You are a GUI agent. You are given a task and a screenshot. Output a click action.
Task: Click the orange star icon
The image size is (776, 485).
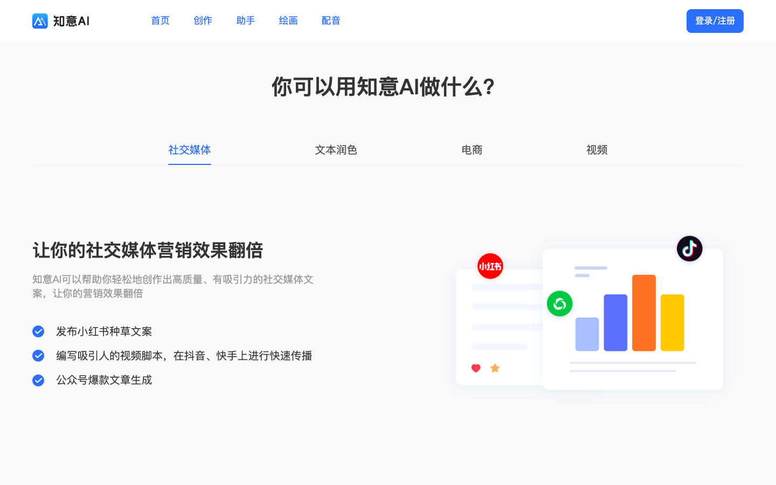[495, 368]
